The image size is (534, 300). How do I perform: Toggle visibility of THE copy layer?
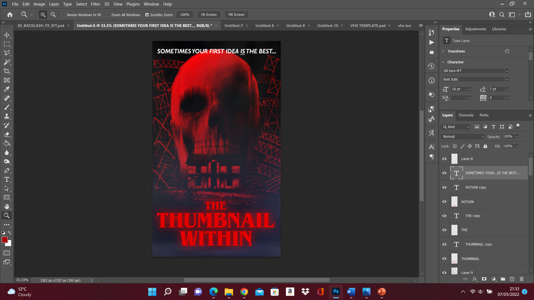pyautogui.click(x=444, y=216)
